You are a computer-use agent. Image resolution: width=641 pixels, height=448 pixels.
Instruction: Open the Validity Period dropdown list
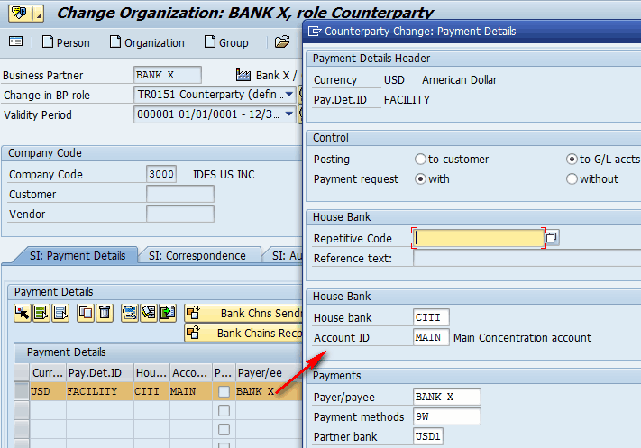click(289, 114)
